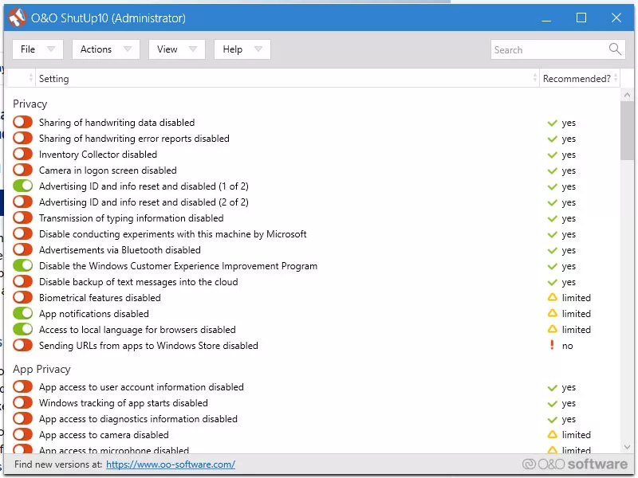Turn off App notifications disabled toggle
The height and width of the screenshot is (478, 638).
coord(22,313)
